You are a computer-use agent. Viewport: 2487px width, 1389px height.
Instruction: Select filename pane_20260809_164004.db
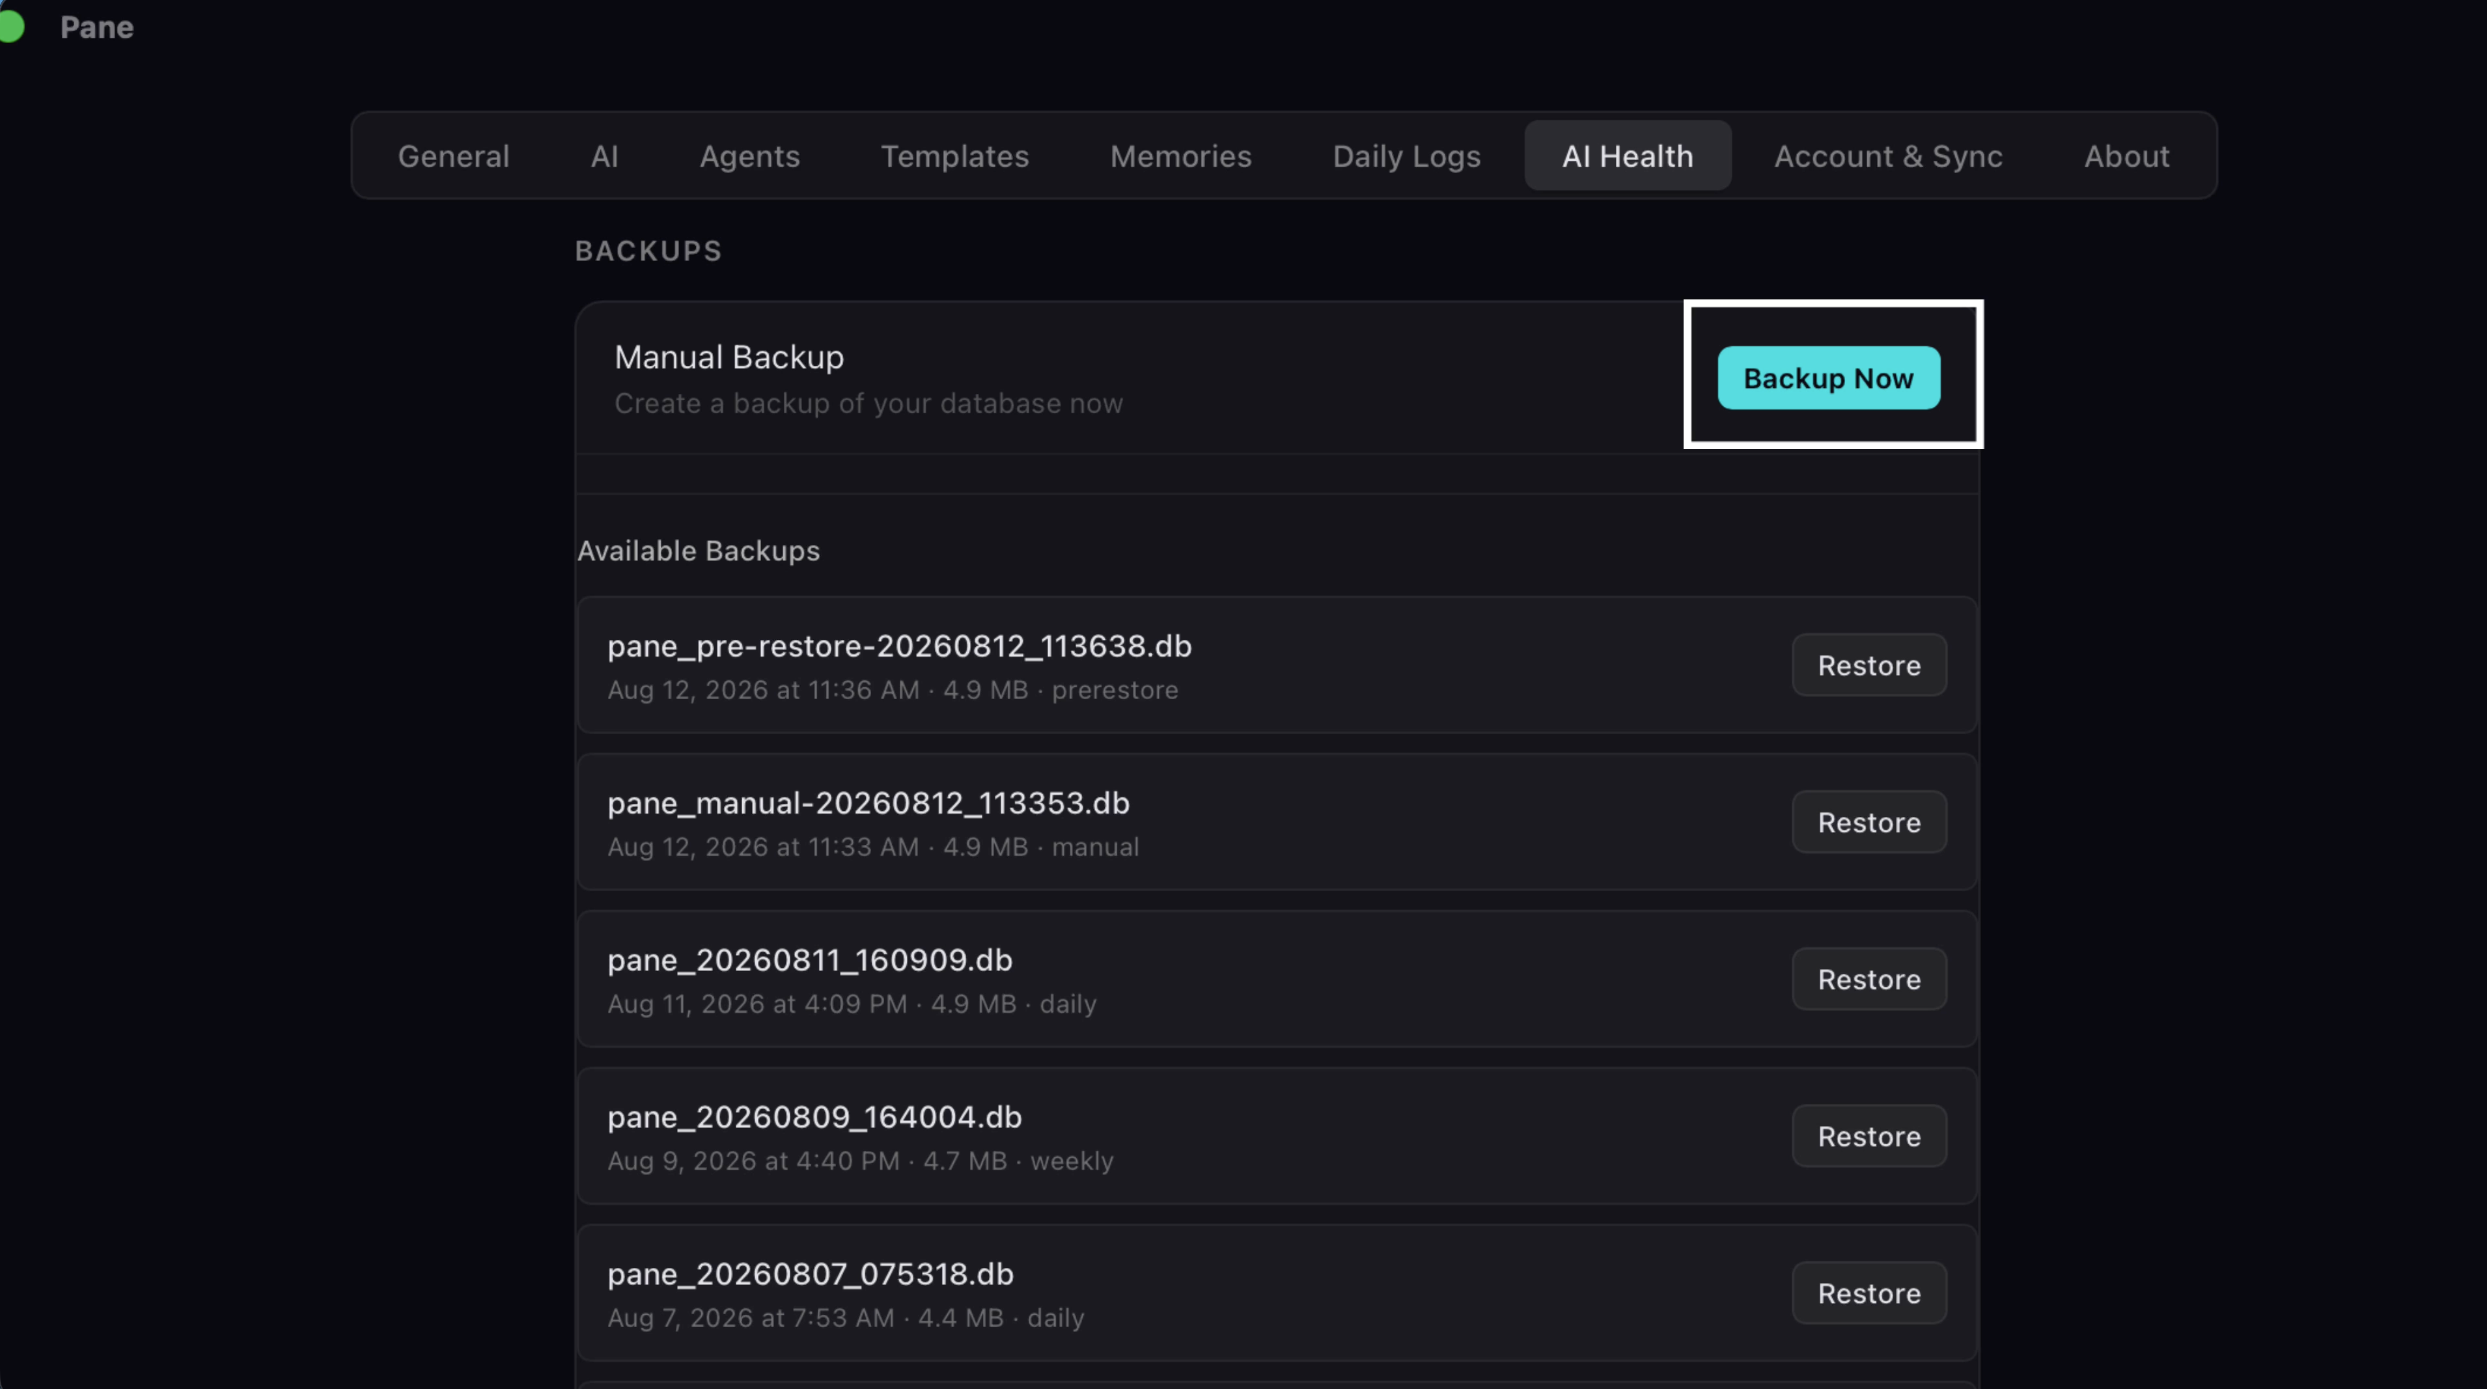(x=814, y=1117)
